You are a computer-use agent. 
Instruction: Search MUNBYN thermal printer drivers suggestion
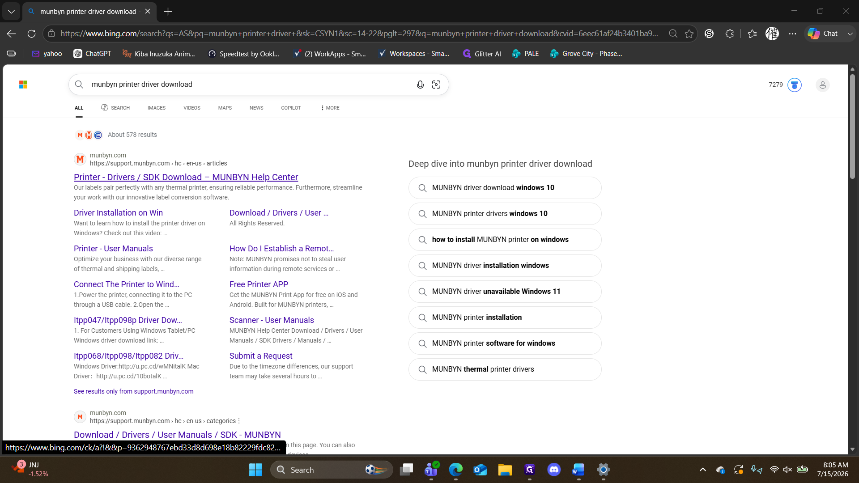coord(505,369)
